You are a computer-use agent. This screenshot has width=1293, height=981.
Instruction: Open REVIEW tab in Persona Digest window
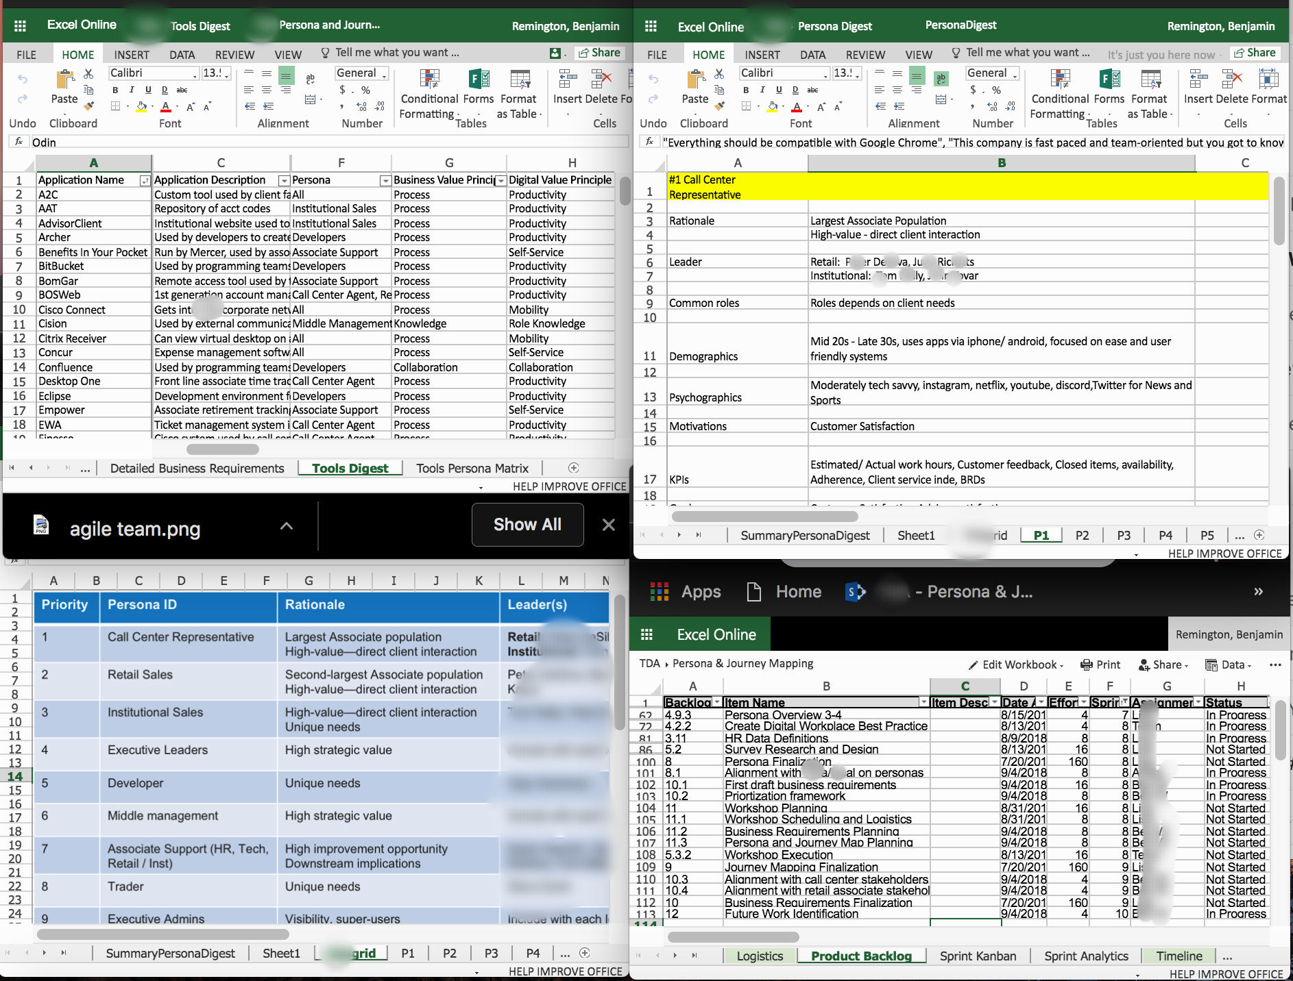[x=865, y=55]
